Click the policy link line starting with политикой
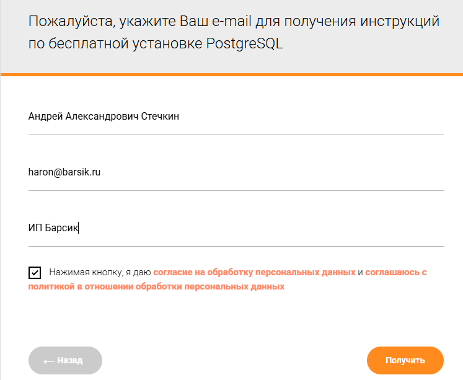Screen dimensions: 463x380 pos(156,286)
